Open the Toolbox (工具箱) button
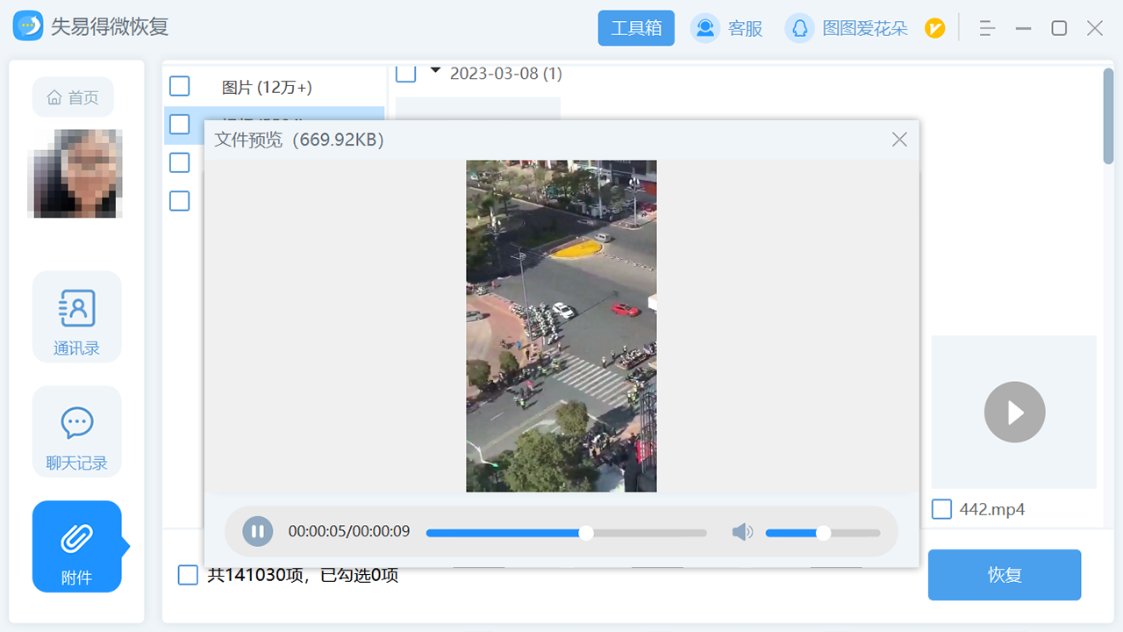The height and width of the screenshot is (632, 1123). (636, 28)
